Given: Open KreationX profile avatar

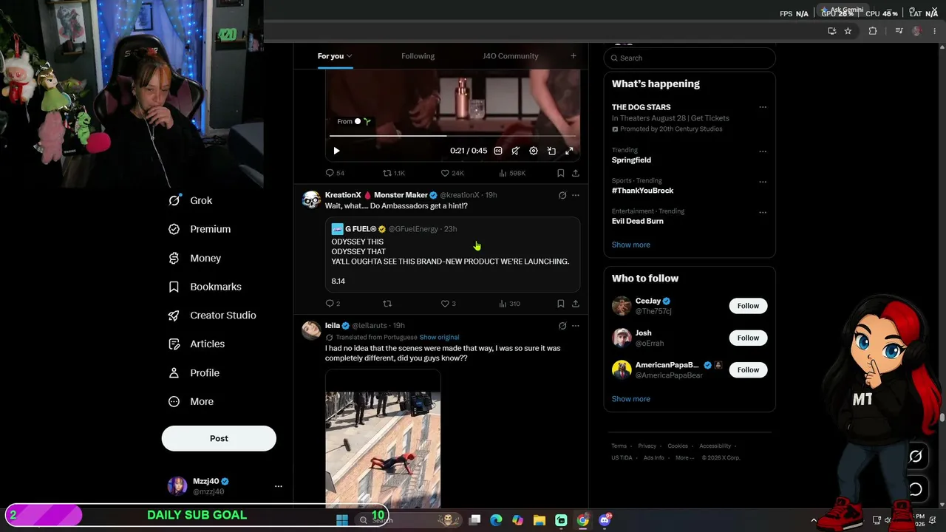Looking at the screenshot, I should coord(311,200).
